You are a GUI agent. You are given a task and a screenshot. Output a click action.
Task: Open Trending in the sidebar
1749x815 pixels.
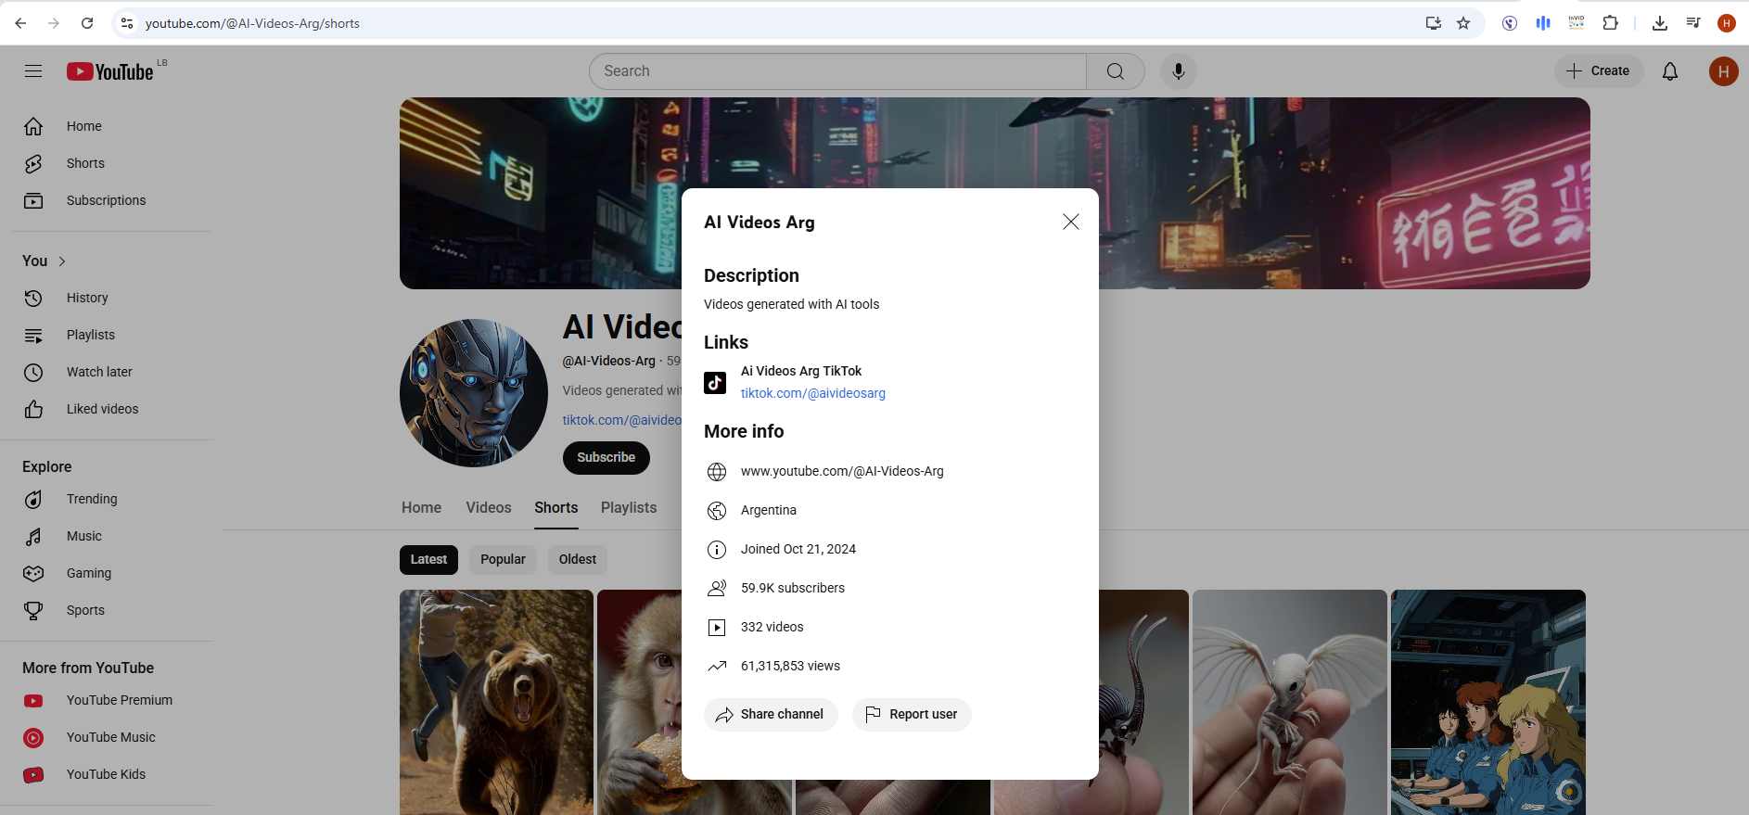(x=92, y=499)
